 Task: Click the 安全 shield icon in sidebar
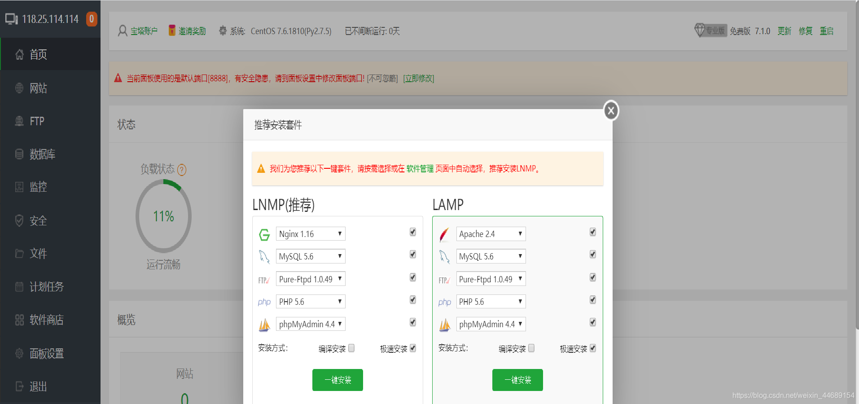coord(19,220)
